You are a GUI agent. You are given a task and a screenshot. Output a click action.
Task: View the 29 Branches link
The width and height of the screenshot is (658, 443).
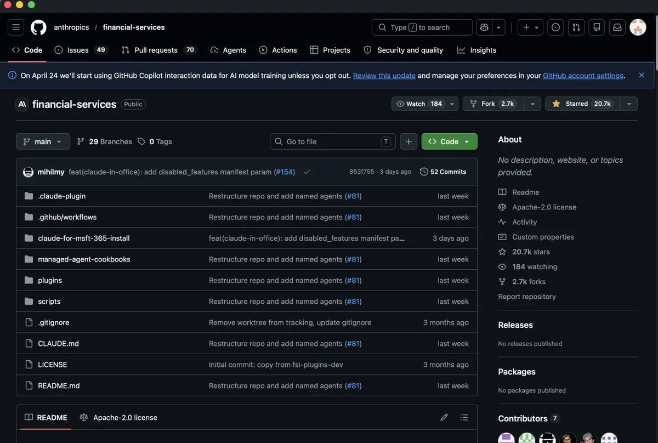coord(104,141)
